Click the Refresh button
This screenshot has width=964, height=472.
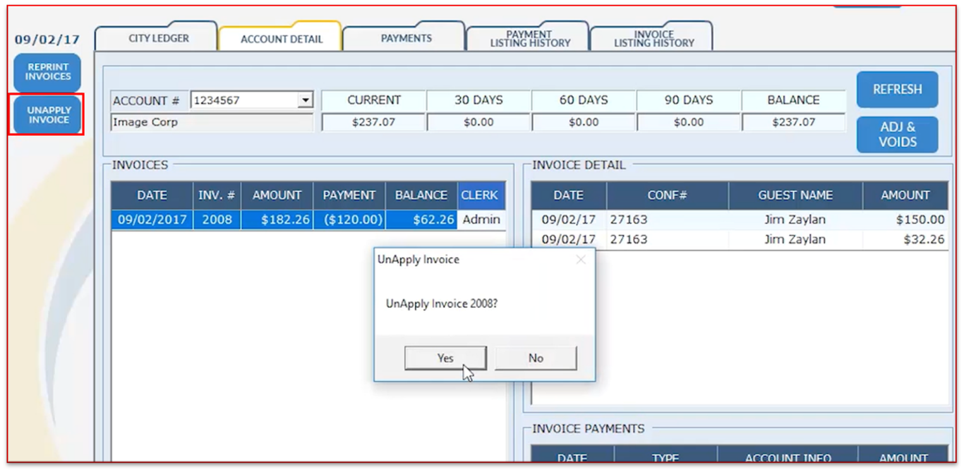[x=896, y=90]
